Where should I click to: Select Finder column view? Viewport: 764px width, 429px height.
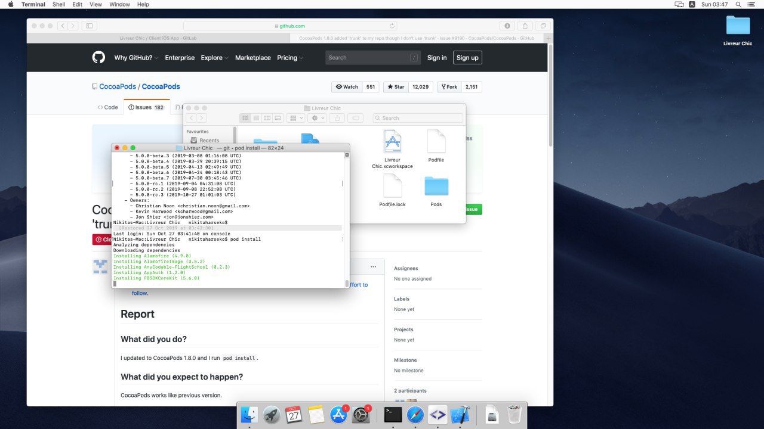pyautogui.click(x=267, y=118)
